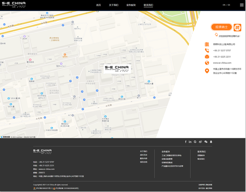
Task: Click the S+E CHINA logo in the footer
Action: click(x=42, y=152)
